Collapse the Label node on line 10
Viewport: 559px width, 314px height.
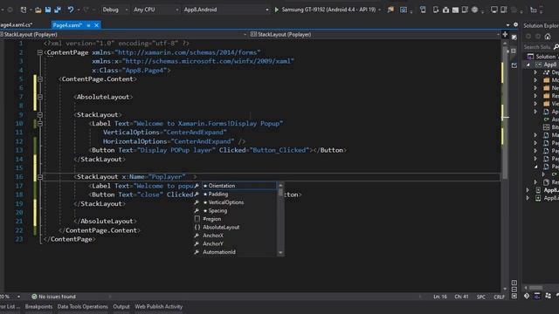[x=40, y=124]
